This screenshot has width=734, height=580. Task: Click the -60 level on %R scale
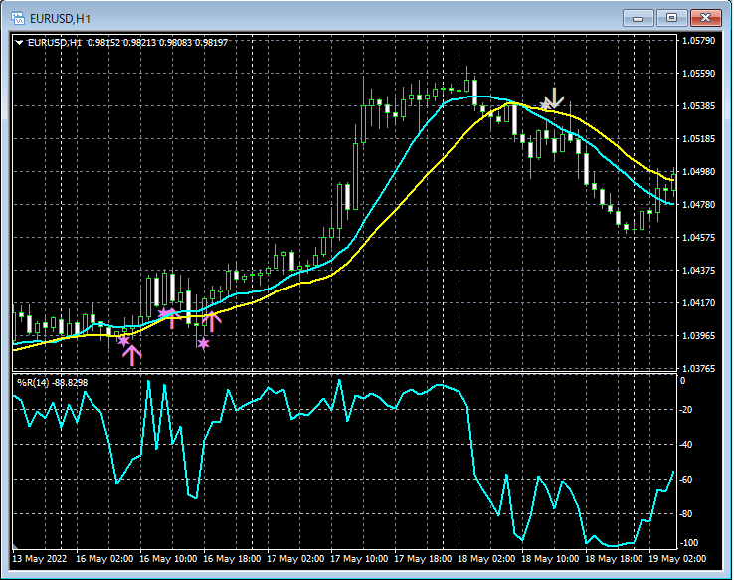point(686,480)
